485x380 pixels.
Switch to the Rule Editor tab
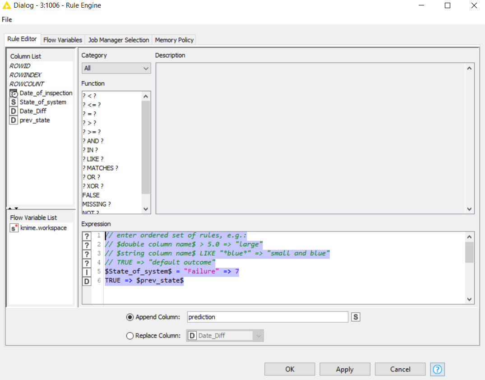click(22, 39)
